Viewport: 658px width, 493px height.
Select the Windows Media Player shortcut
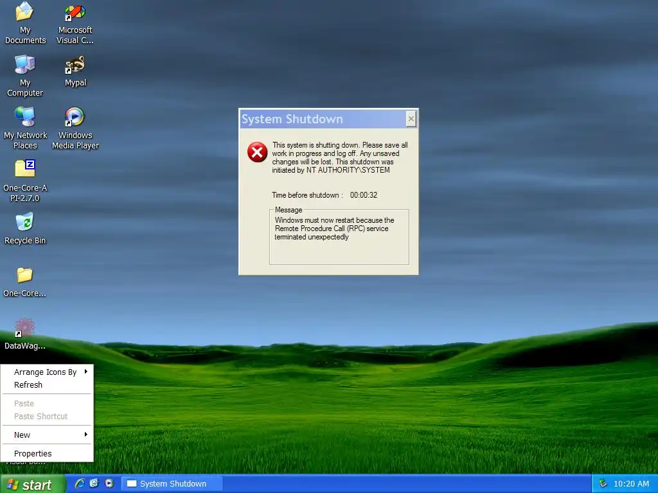(75, 128)
